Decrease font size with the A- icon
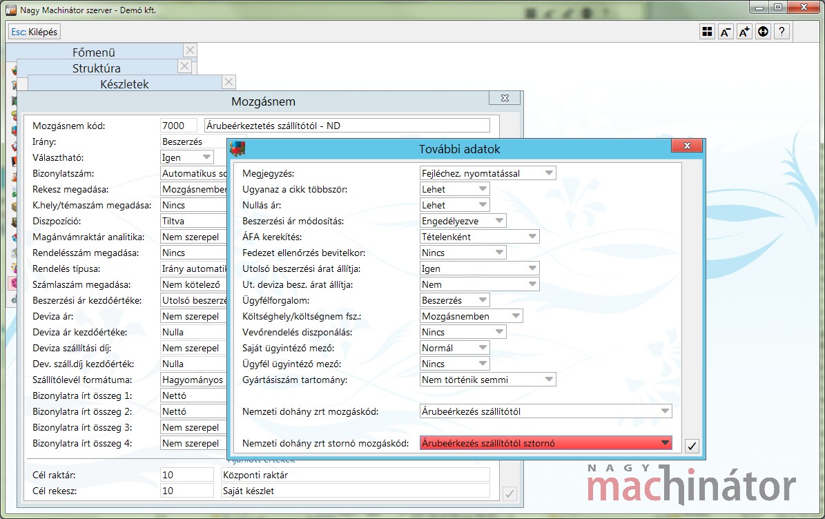The image size is (825, 519). click(x=726, y=32)
